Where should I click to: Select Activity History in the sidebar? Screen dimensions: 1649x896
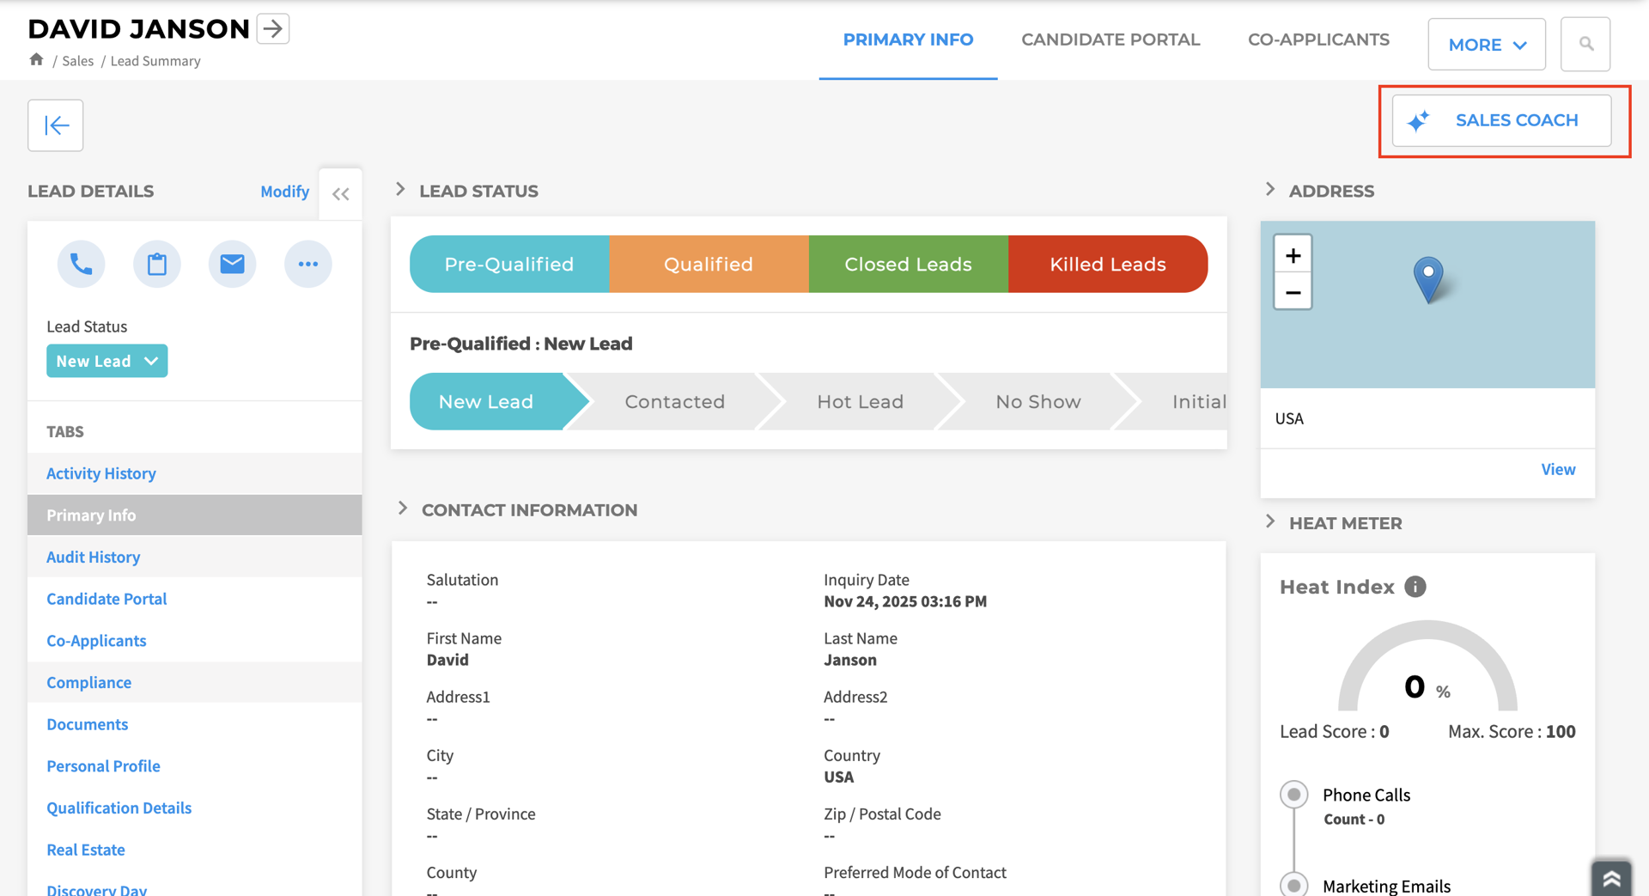[x=100, y=473]
